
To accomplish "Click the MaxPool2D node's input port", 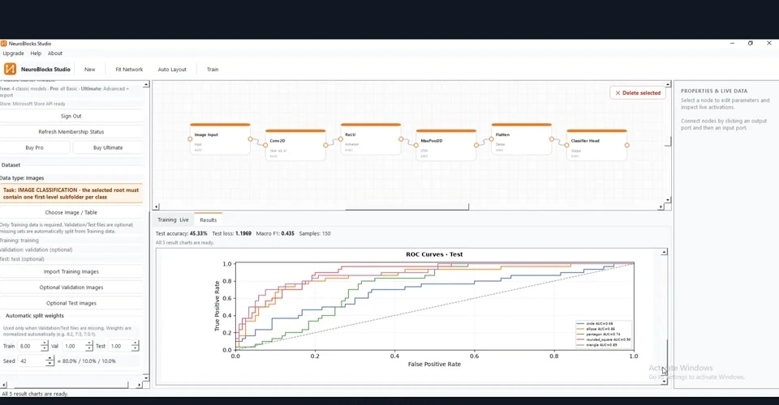I will coord(415,145).
